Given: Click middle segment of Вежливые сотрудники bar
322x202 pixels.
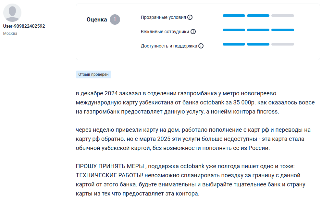Looking at the screenshot, I should 258,30.
